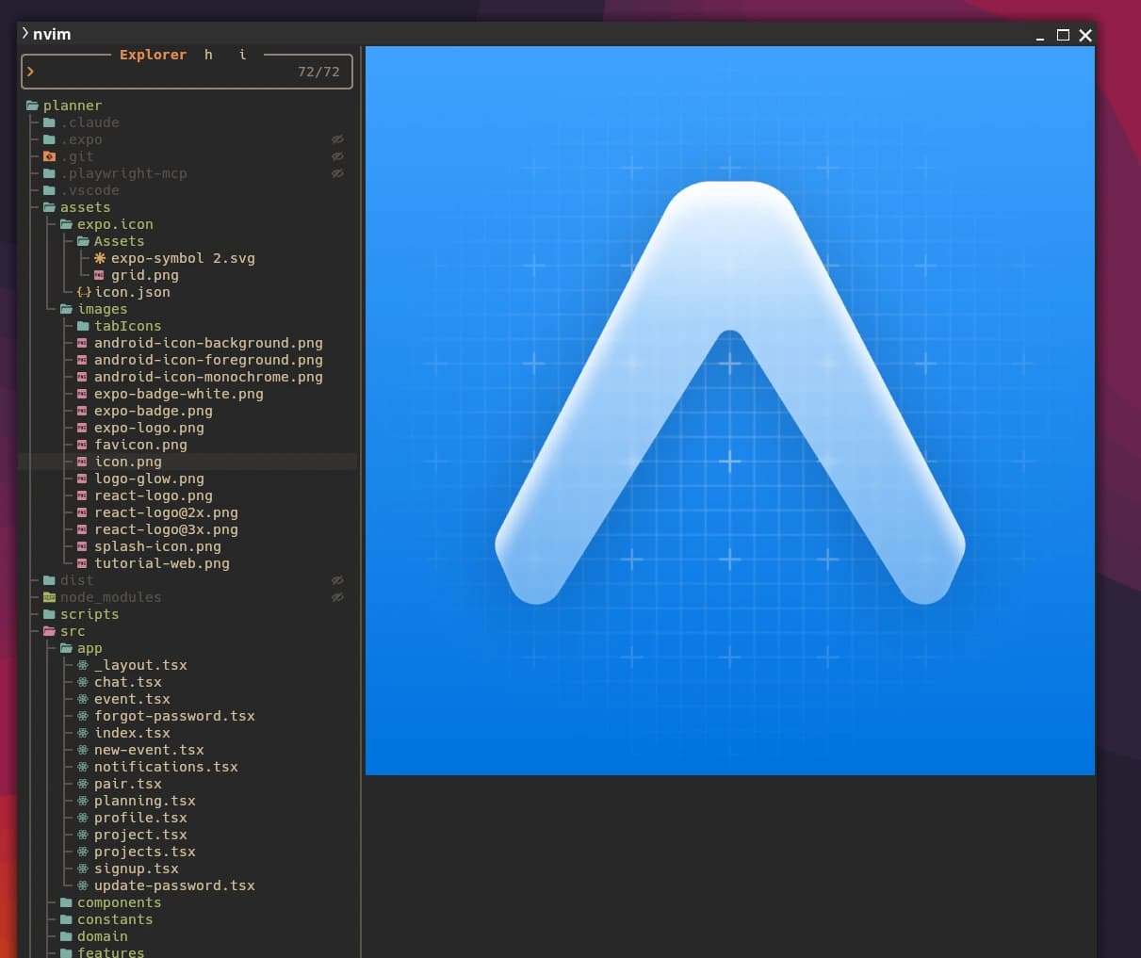Screen dimensions: 1141x958
Task: Click the image icon beside favicon.png
Action: pyautogui.click(x=83, y=445)
